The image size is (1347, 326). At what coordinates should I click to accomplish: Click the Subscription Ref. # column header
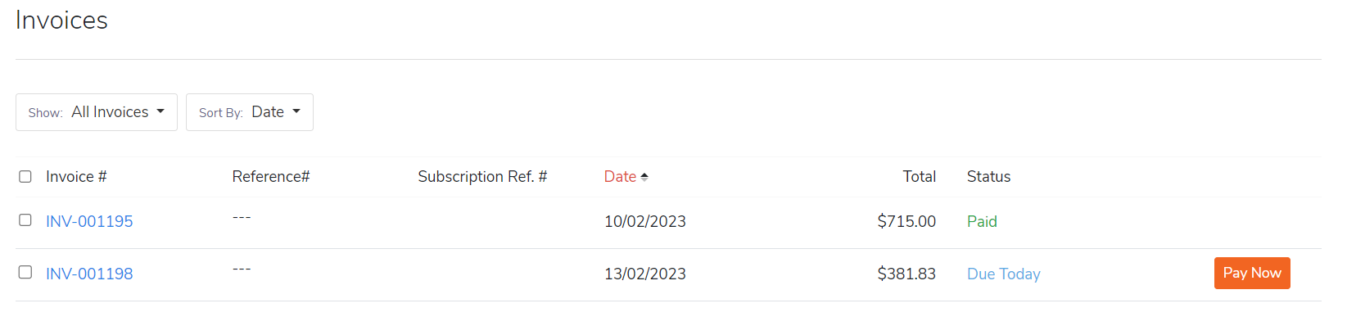(482, 176)
